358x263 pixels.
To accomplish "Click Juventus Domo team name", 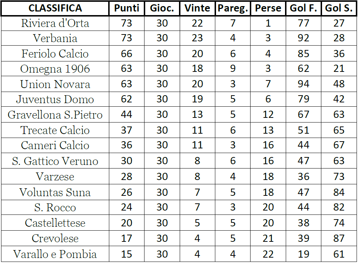I will 55,99.
